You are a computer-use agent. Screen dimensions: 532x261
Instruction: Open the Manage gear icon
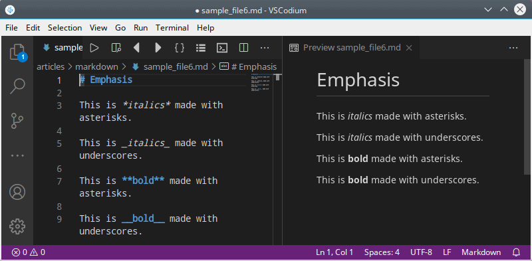pos(17,226)
